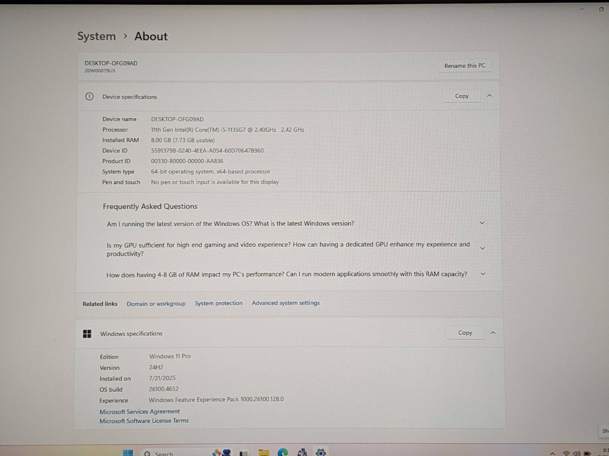The image size is (609, 456).
Task: Expand the GPU gaming FAQ question
Action: point(483,248)
